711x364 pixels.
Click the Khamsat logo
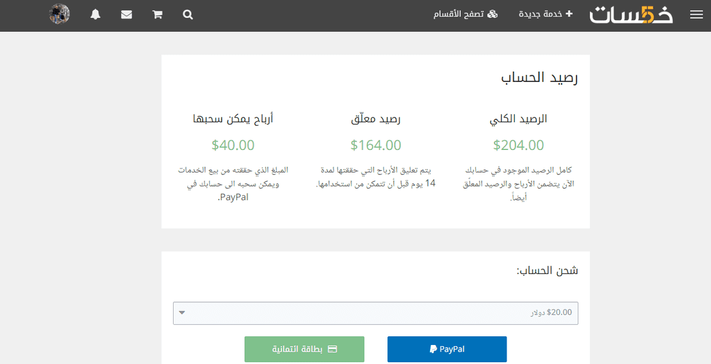(632, 15)
